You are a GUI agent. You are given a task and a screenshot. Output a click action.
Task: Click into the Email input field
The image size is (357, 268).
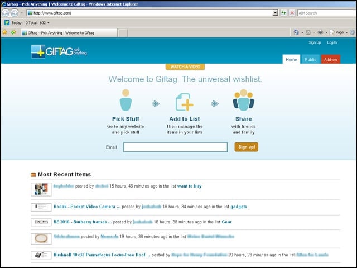click(175, 147)
